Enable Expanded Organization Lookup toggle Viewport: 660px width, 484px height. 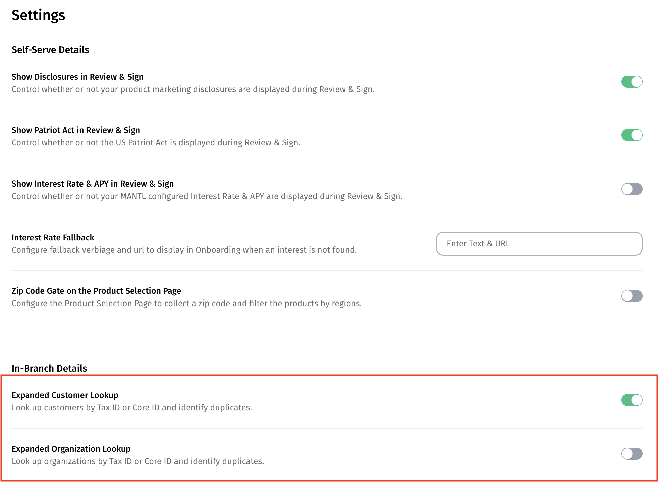[x=631, y=454]
